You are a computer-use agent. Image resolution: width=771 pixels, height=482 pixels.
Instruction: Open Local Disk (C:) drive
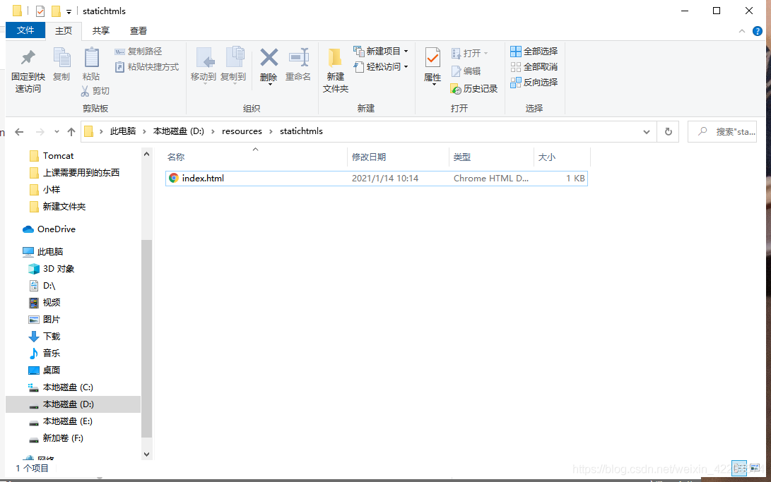61,387
